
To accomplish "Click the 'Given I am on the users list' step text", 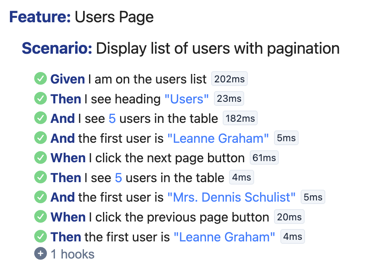I will coord(128,79).
